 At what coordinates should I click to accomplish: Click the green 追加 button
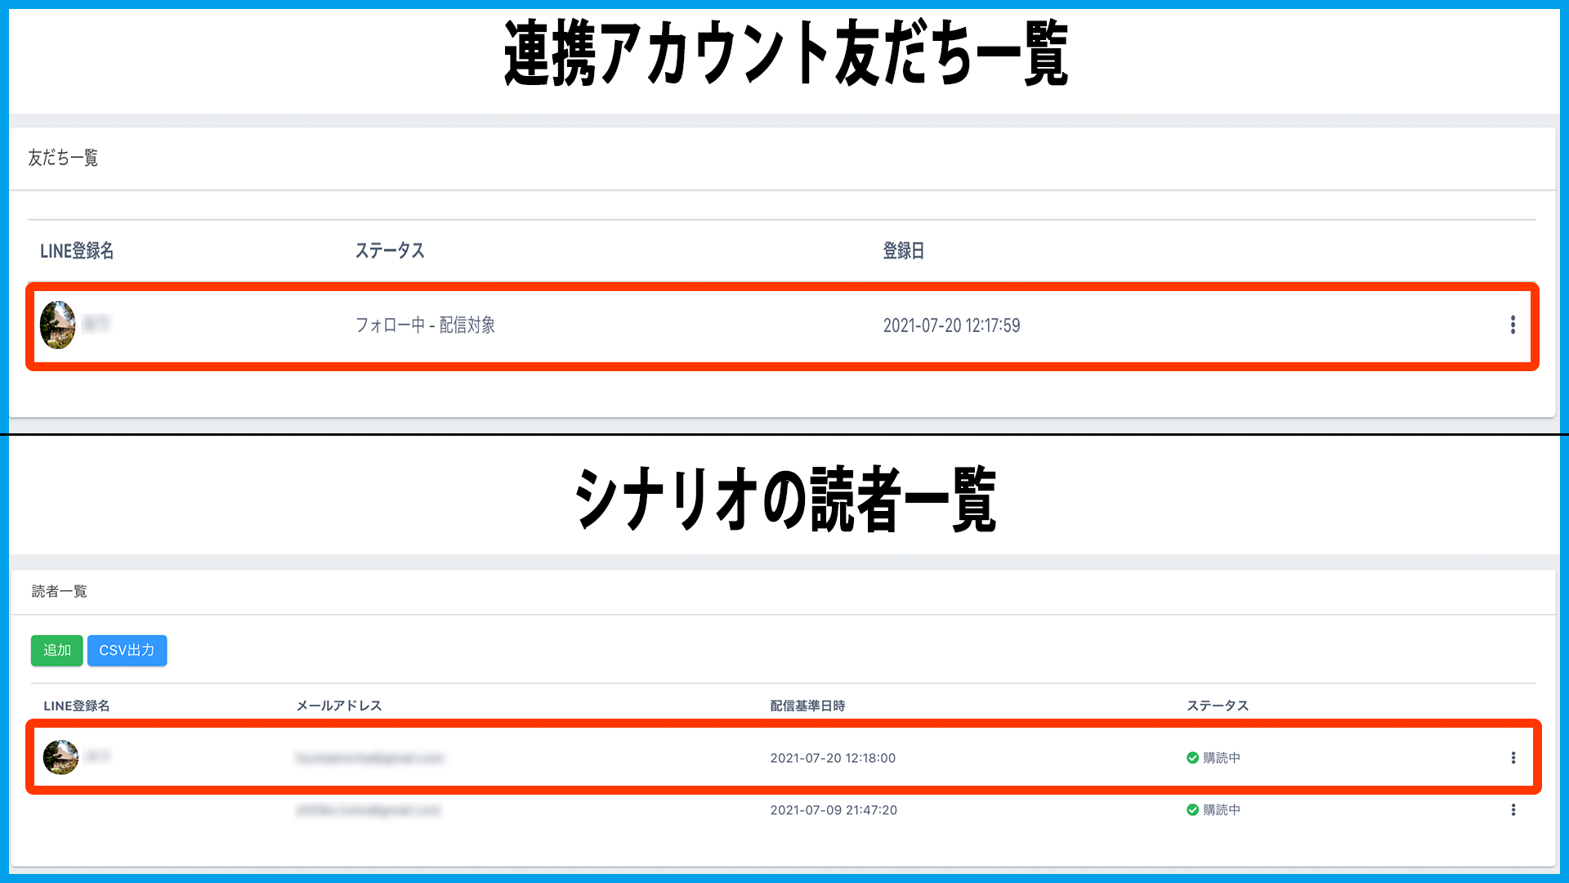[x=56, y=650]
